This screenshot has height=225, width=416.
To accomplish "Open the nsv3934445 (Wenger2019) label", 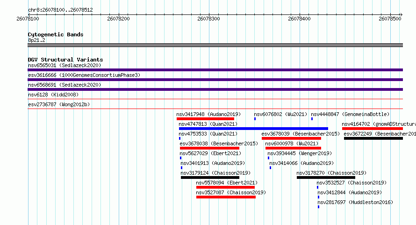I will 300,153.
